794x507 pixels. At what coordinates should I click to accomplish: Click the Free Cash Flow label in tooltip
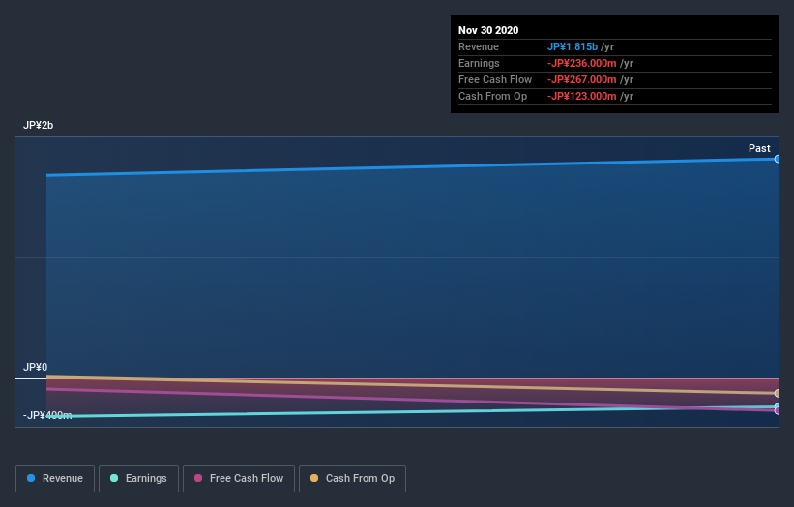coord(495,79)
